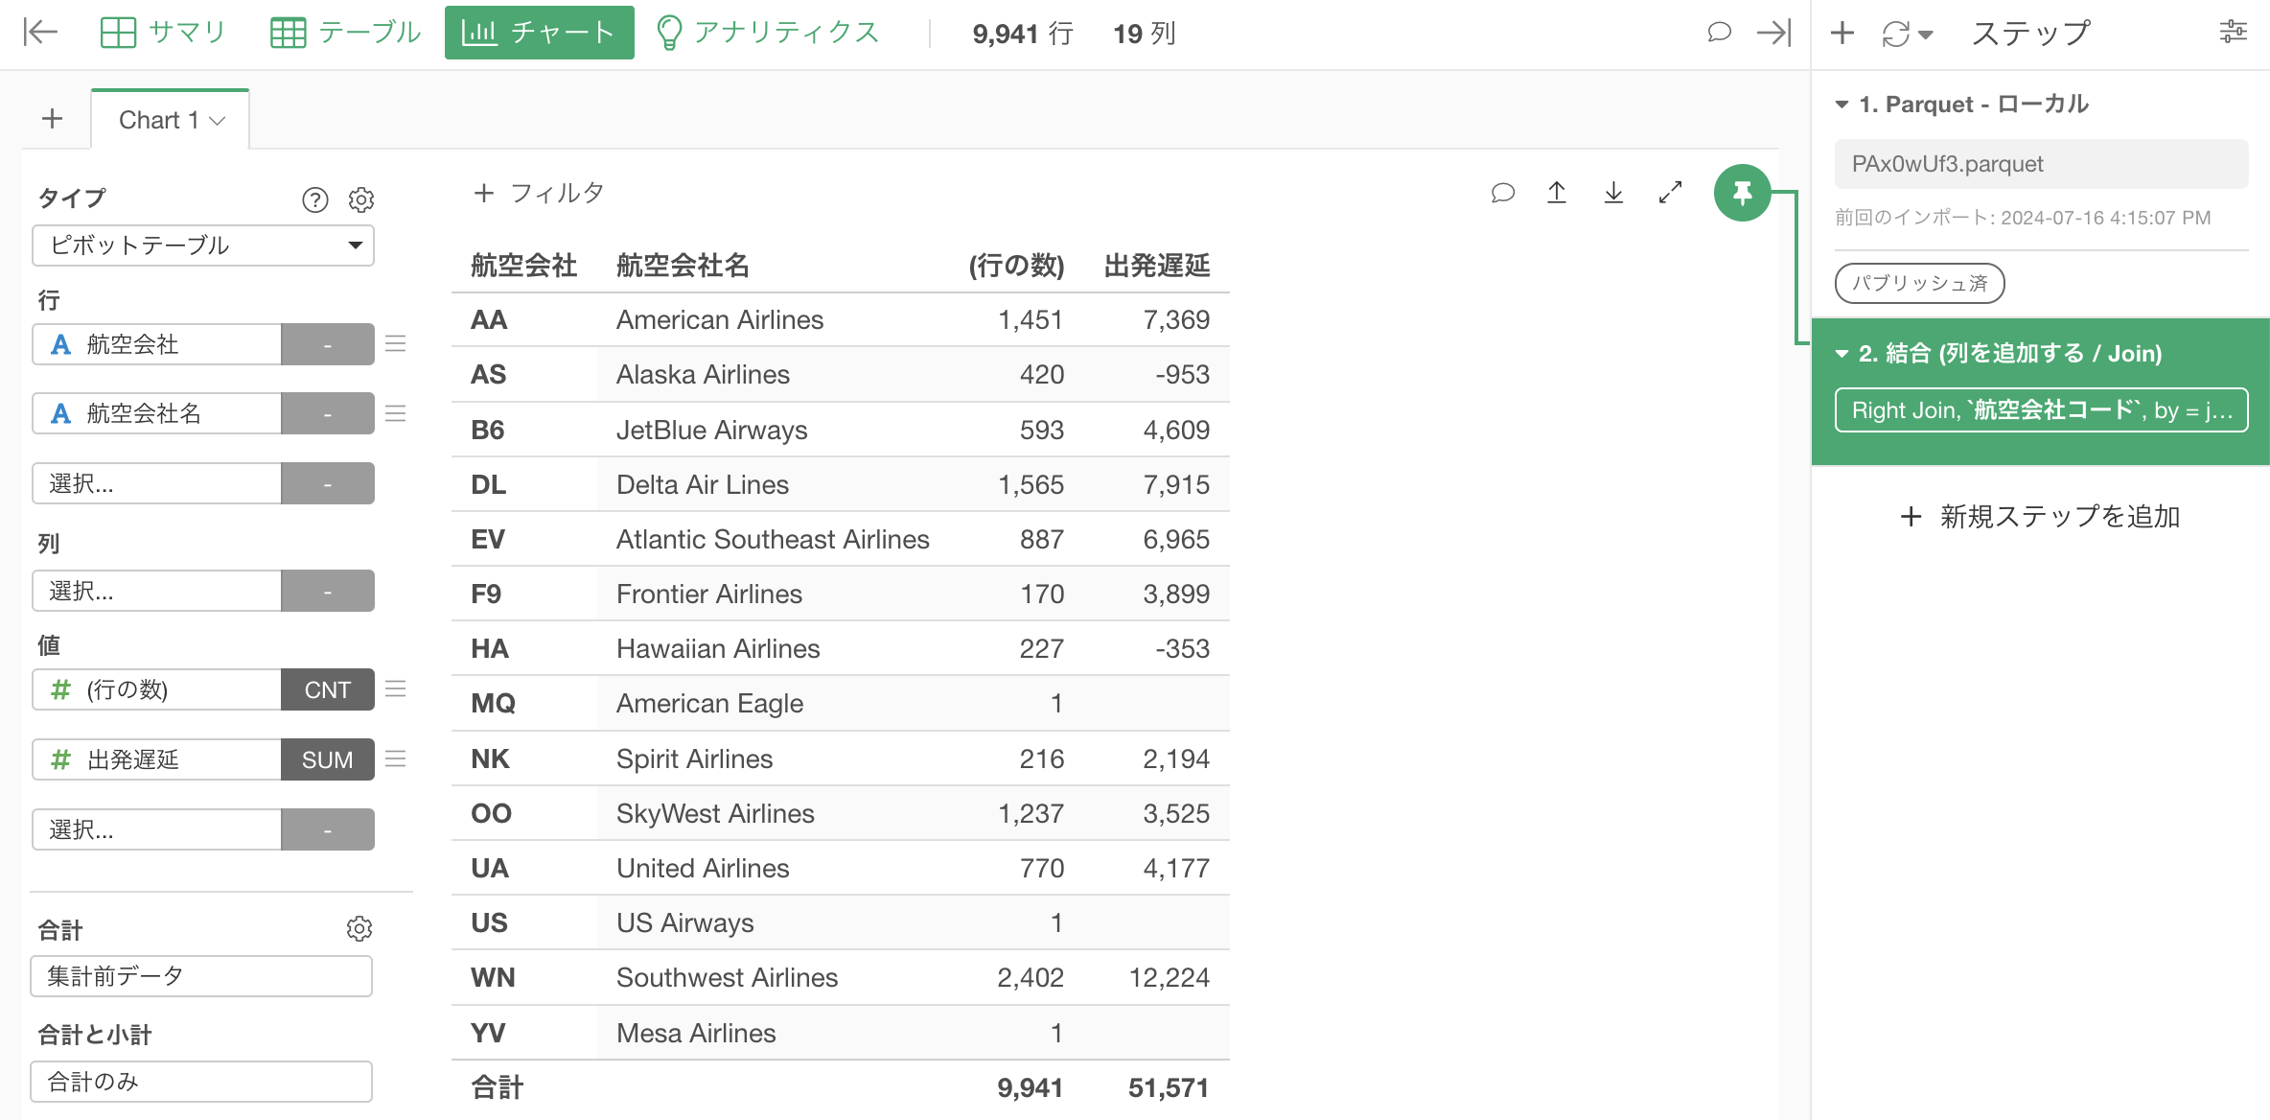
Task: Select the JetBlue Airways cell
Action: (x=711, y=431)
